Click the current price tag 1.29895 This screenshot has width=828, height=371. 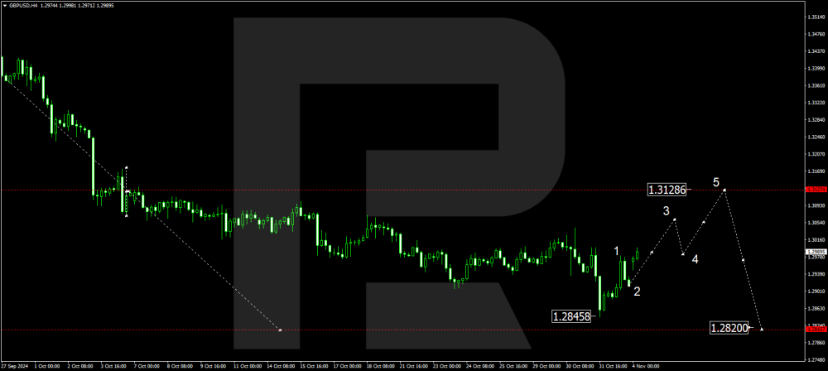[x=815, y=251]
